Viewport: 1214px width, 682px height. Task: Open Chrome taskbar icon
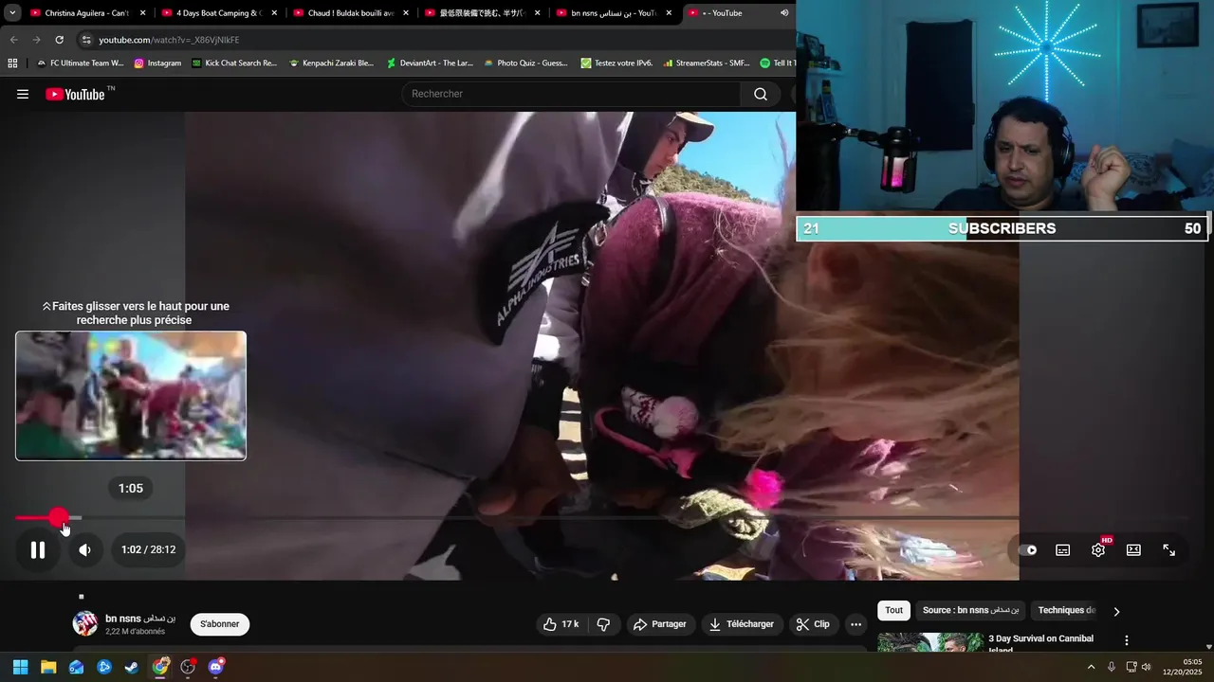coord(160,667)
